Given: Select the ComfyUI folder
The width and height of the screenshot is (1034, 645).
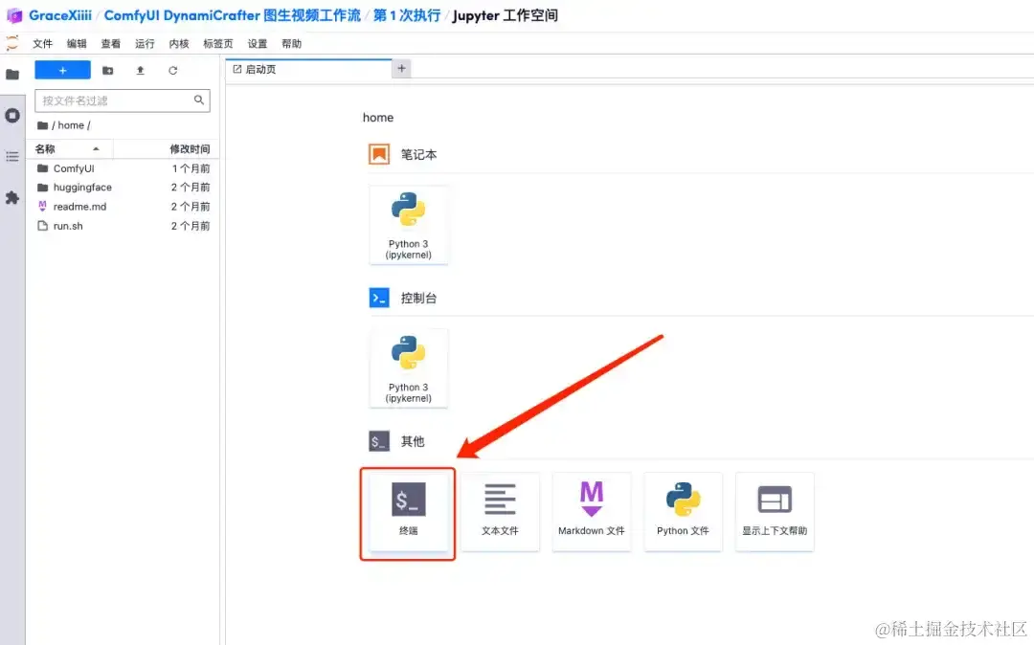Looking at the screenshot, I should click(123, 168).
